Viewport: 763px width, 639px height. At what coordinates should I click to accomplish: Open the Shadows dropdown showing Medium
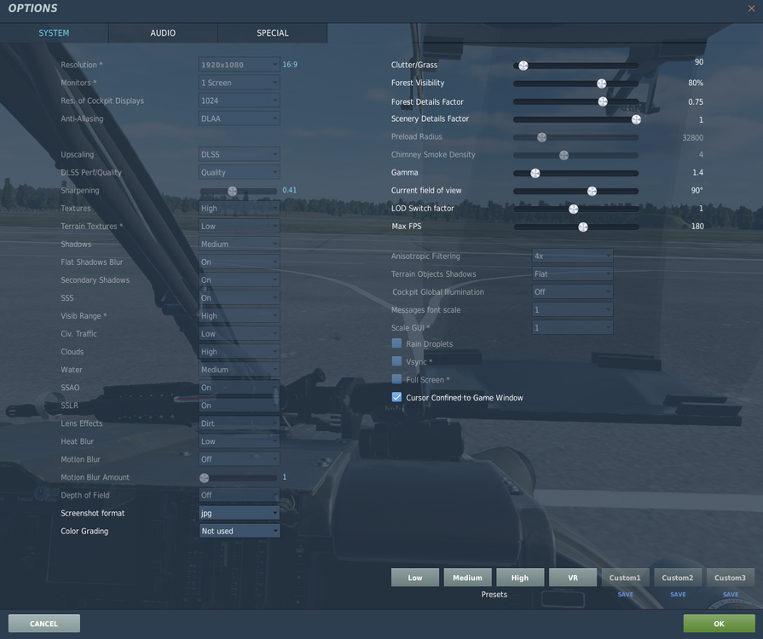coord(239,245)
